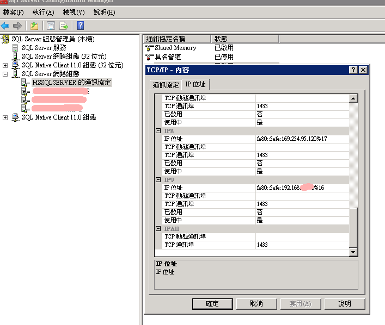Click the blue Help toolbar icon
385x325 pixels.
(x=80, y=26)
